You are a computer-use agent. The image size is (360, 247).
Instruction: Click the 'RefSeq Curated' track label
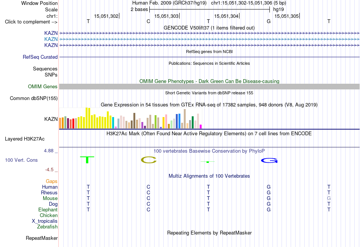pos(40,57)
